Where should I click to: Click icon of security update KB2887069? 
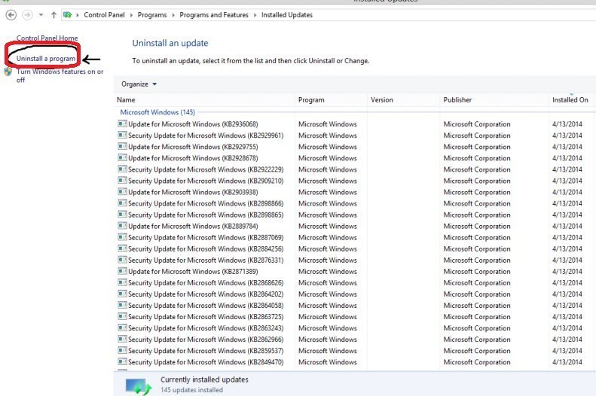pos(122,237)
